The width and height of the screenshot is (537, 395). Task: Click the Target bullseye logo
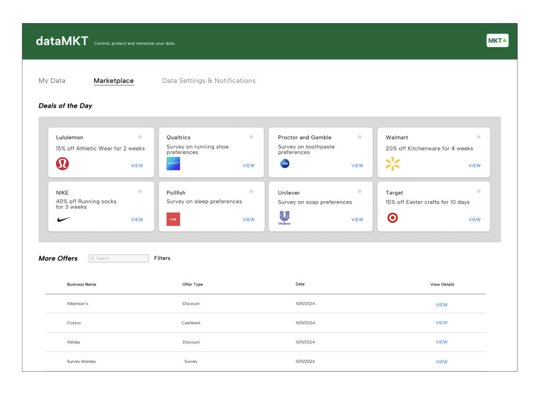(x=392, y=218)
